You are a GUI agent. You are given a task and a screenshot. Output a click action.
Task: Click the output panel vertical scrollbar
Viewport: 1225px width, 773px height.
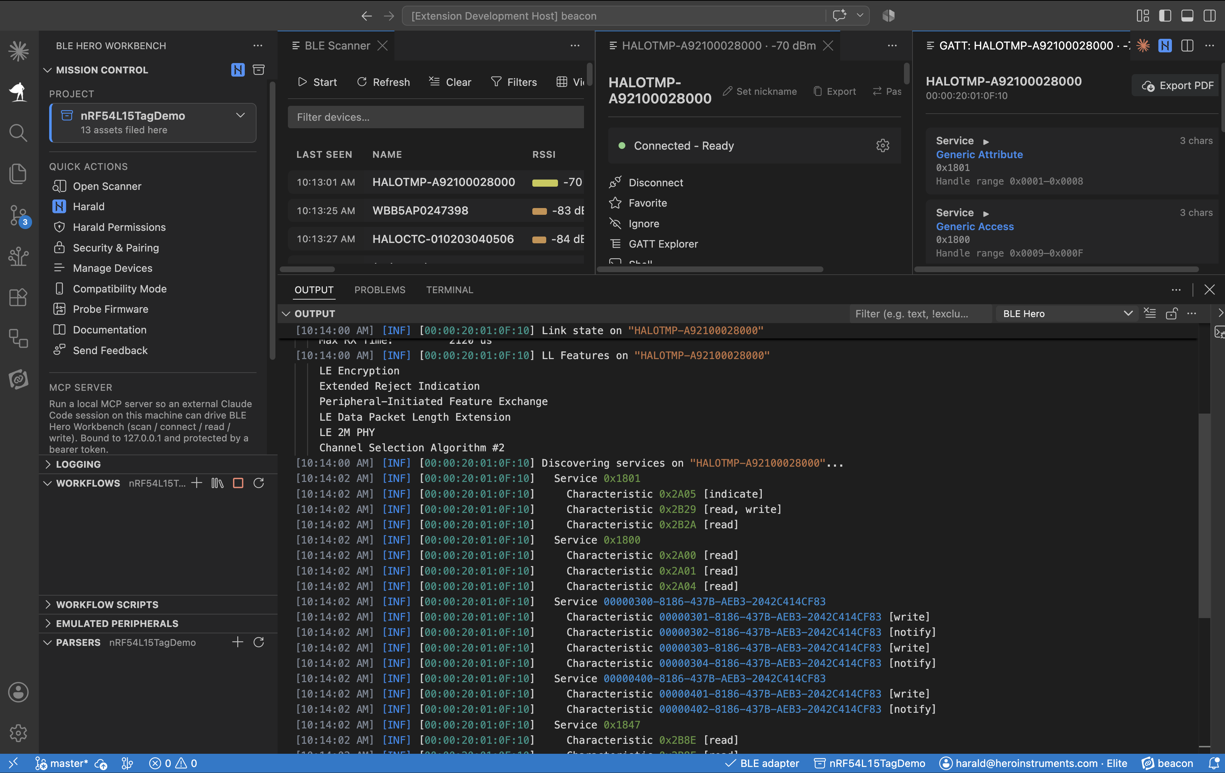[x=1204, y=515]
